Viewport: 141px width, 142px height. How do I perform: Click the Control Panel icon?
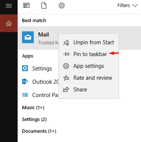pos(25,95)
